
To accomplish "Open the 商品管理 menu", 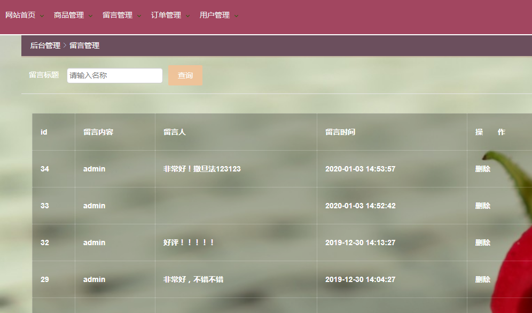I will tap(69, 15).
